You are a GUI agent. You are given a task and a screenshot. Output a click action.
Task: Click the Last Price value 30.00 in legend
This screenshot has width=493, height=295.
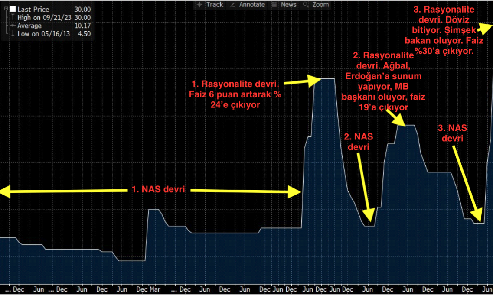point(82,9)
